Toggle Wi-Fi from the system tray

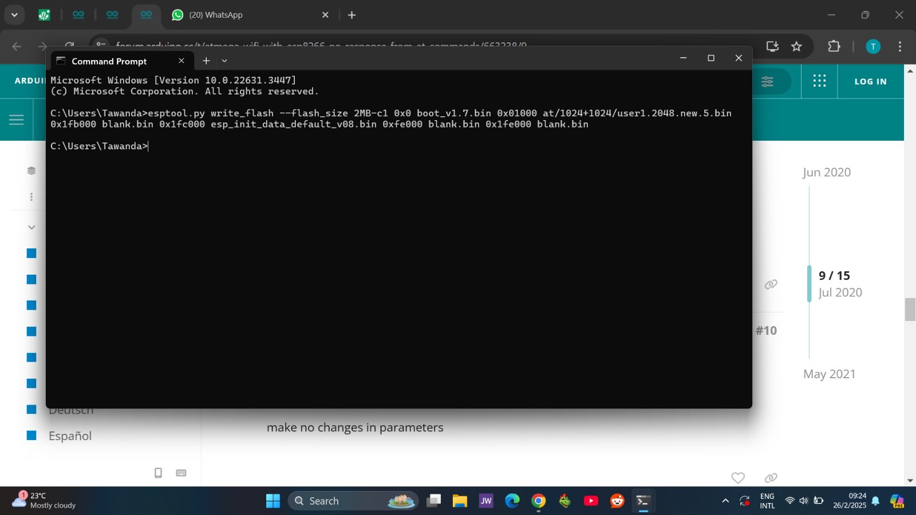[789, 500]
